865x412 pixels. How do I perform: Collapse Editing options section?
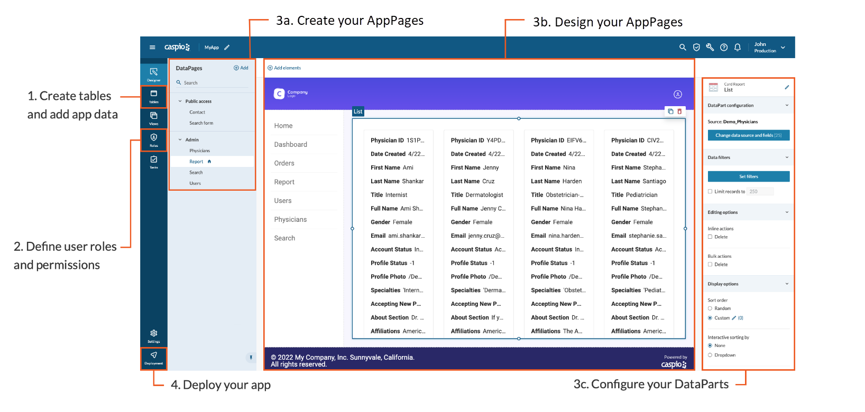(x=787, y=212)
